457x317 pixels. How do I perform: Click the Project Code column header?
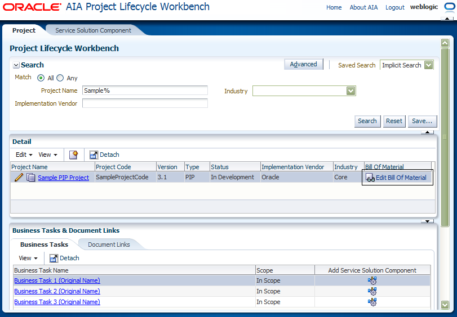click(126, 167)
